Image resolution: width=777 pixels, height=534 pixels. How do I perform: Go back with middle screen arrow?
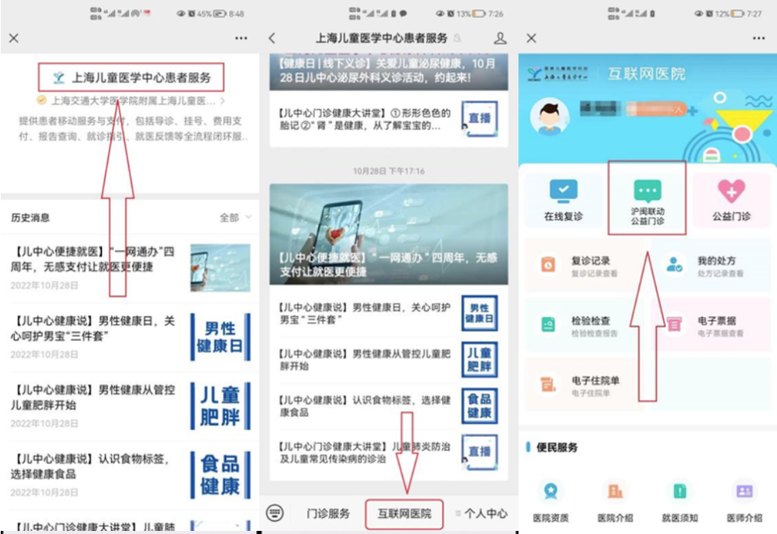coord(272,38)
